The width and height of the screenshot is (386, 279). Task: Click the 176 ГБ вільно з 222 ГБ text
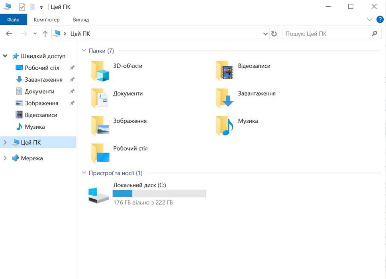pos(143,202)
